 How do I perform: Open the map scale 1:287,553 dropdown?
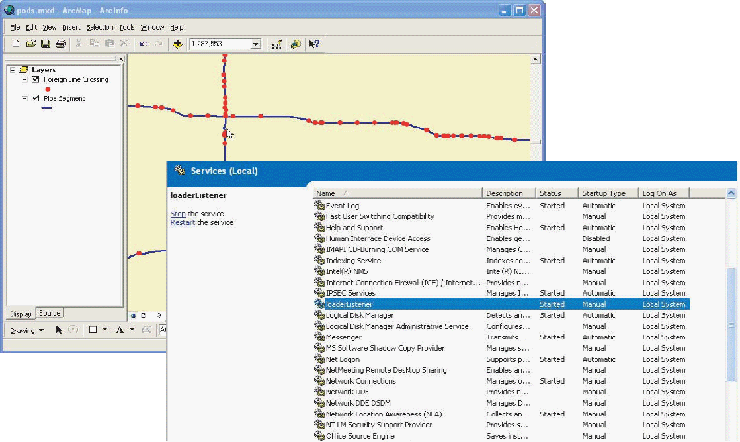[x=255, y=44]
